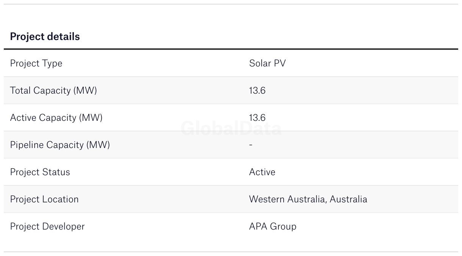Select the Project Type row label

(36, 63)
